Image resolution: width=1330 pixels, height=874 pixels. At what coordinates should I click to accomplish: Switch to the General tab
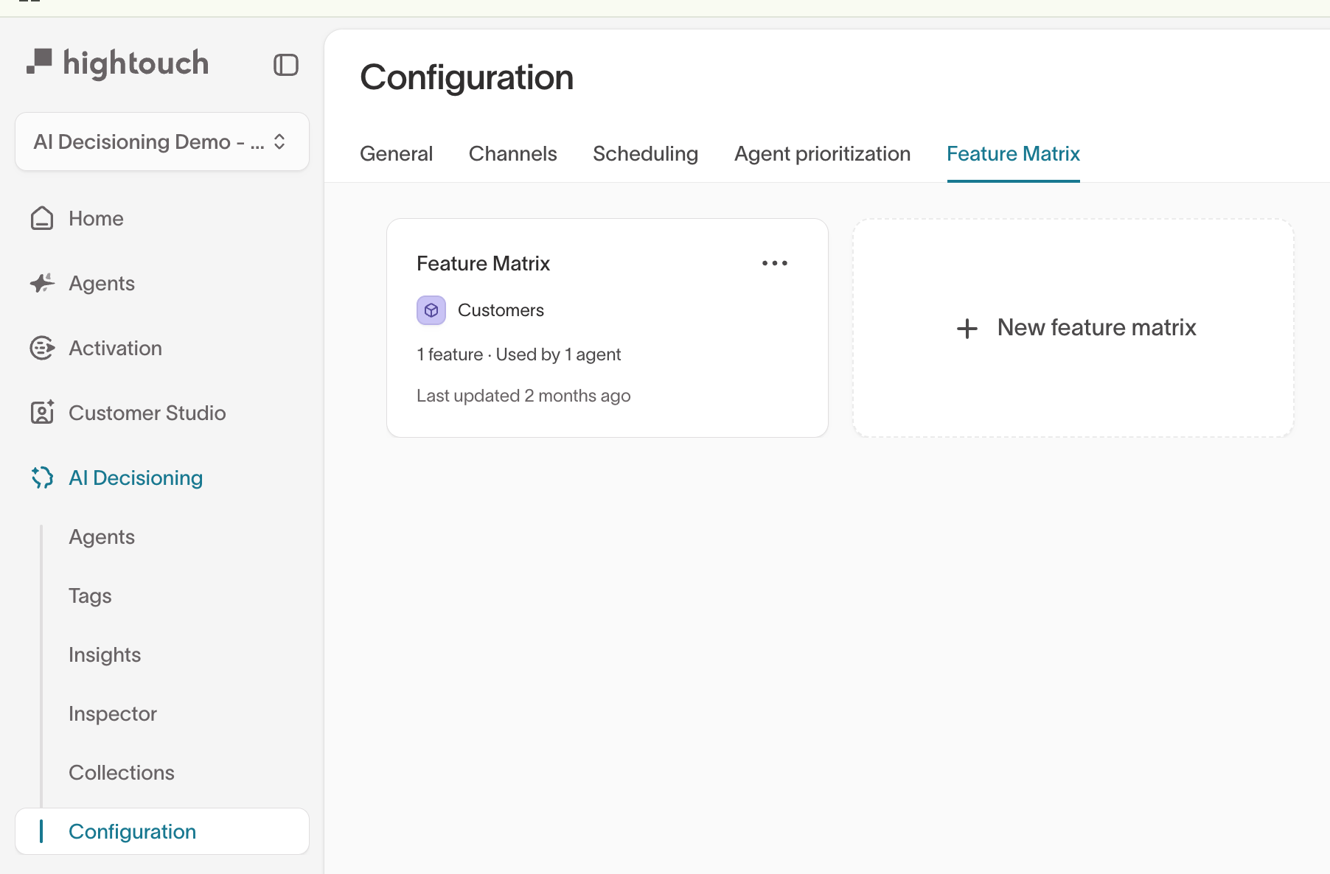click(396, 153)
